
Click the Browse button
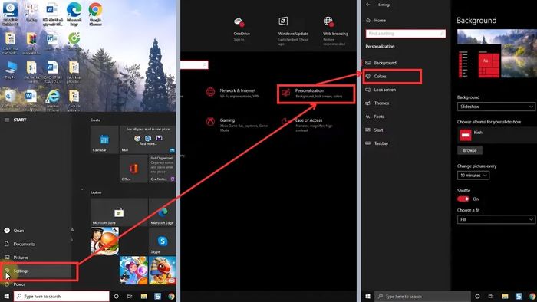click(x=469, y=150)
